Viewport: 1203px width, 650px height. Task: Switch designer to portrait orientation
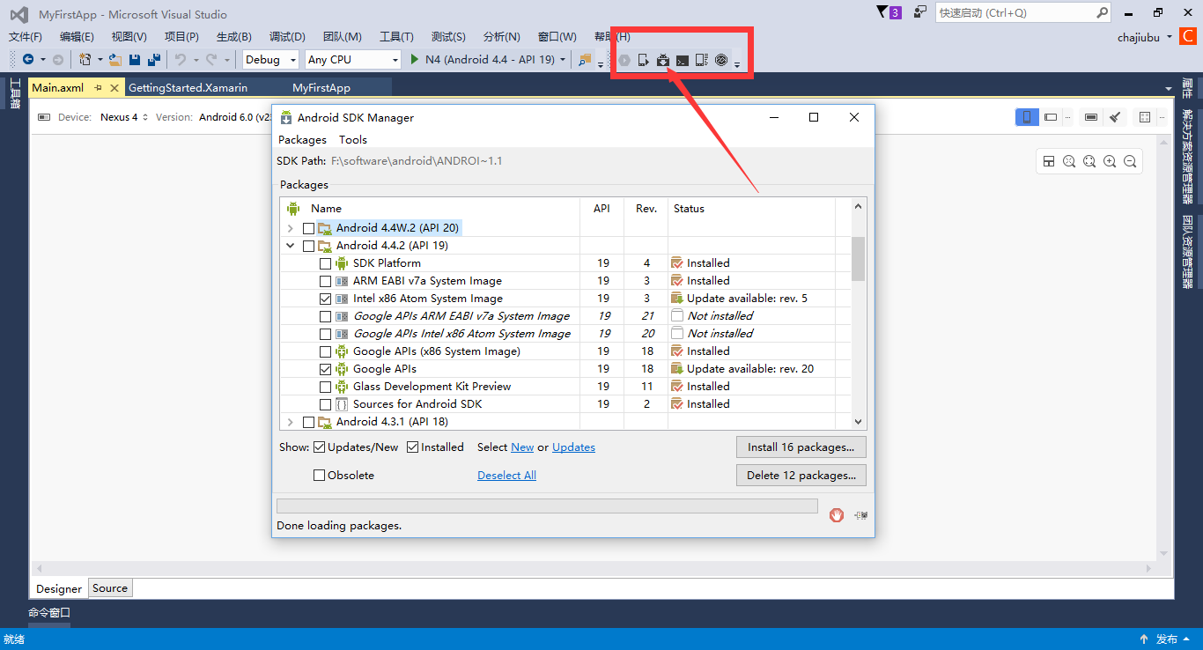tap(1027, 117)
